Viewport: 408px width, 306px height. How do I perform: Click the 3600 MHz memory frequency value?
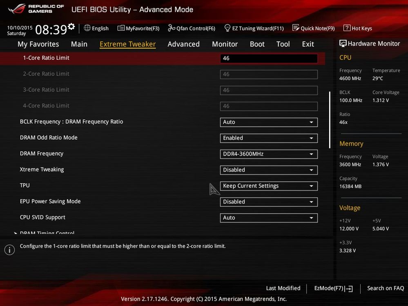pyautogui.click(x=350, y=165)
